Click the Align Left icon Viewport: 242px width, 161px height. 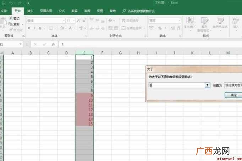pyautogui.click(x=92, y=28)
